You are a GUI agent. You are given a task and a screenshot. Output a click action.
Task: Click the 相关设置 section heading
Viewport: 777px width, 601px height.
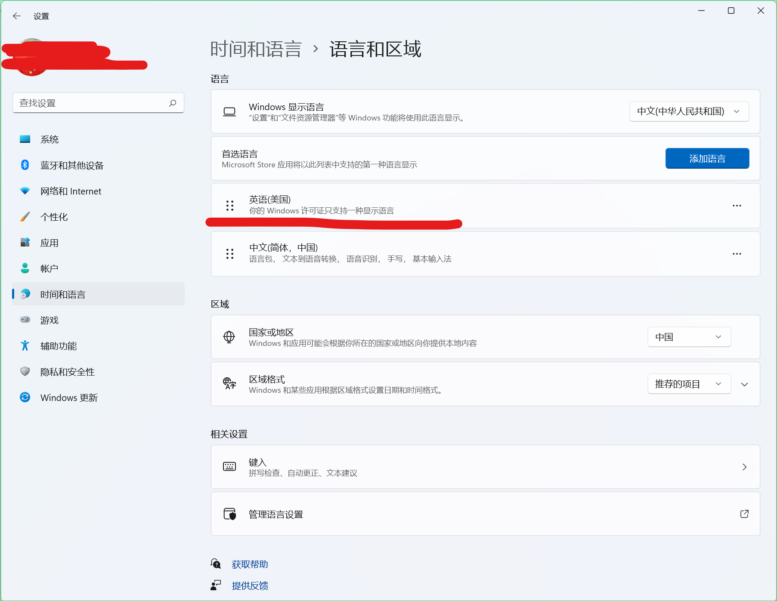click(x=229, y=434)
